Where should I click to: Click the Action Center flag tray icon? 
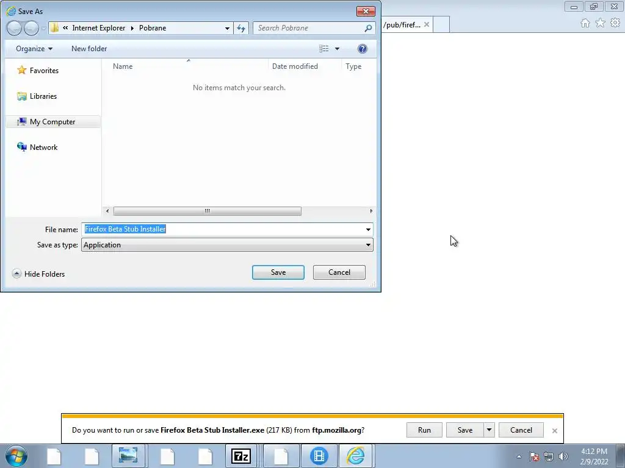[x=534, y=456]
